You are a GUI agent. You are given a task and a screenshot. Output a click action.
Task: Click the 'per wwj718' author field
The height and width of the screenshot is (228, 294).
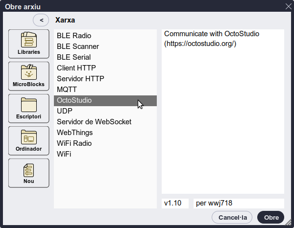239,203
